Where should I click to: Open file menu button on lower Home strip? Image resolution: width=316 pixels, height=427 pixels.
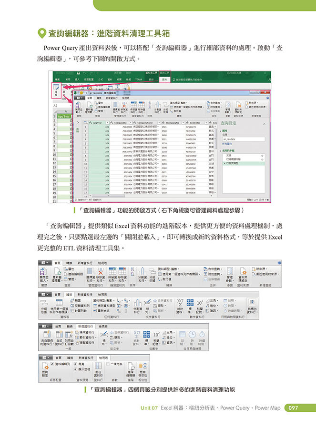click(45, 263)
